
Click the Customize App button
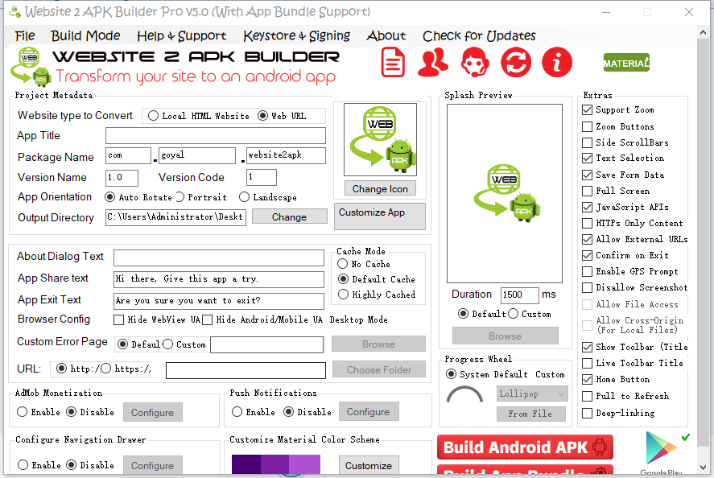click(380, 216)
